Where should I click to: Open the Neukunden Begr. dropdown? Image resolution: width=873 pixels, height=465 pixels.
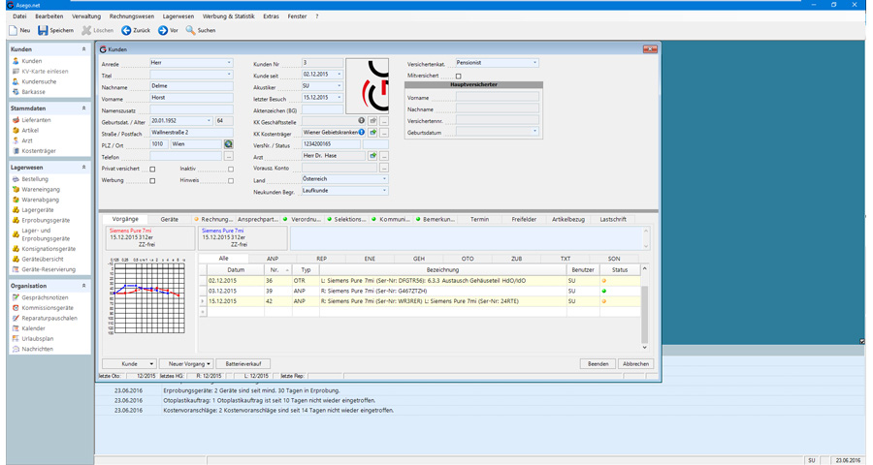click(x=384, y=191)
